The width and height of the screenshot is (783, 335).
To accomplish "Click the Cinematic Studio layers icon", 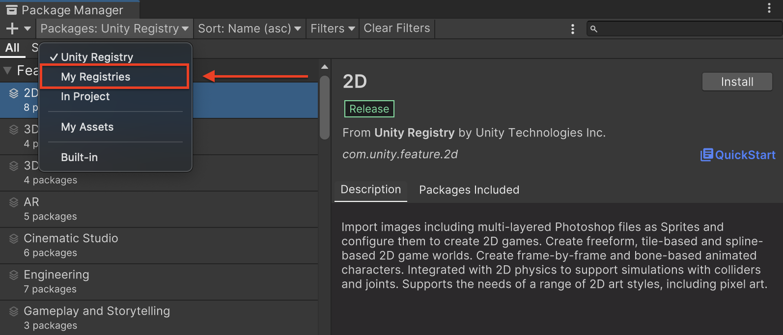I will [x=14, y=239].
